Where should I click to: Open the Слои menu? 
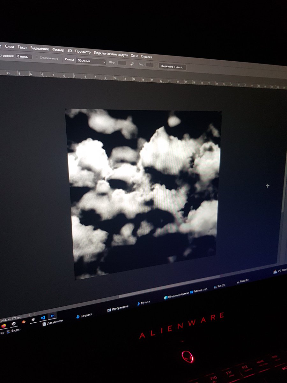point(9,47)
